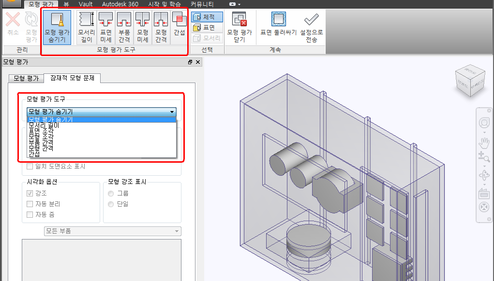Open the 모든 부품 dropdown
The width and height of the screenshot is (494, 281).
click(x=112, y=231)
